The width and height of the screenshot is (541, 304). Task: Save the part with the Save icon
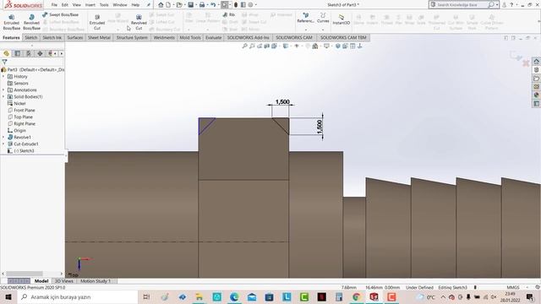190,5
